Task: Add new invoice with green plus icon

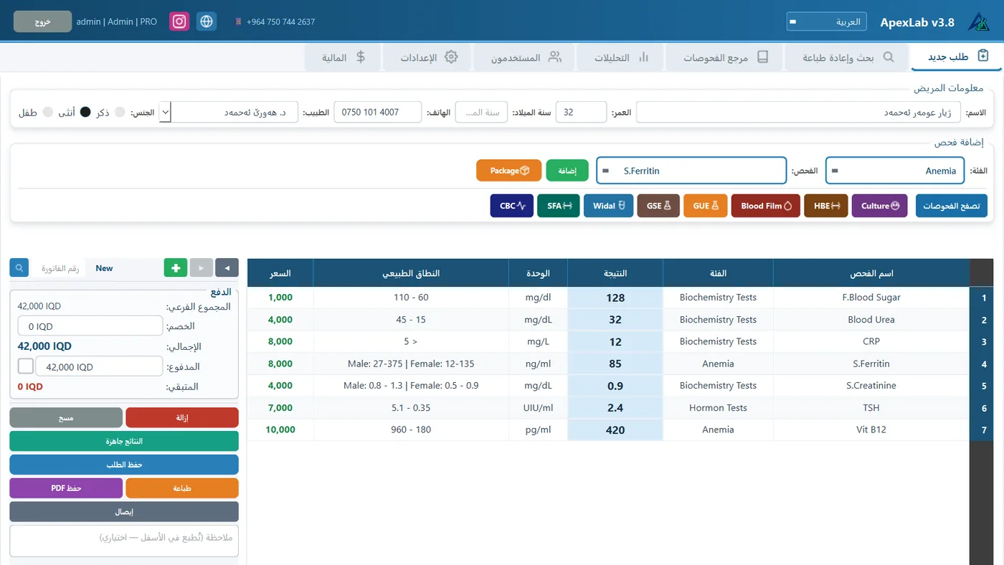Action: 176,268
